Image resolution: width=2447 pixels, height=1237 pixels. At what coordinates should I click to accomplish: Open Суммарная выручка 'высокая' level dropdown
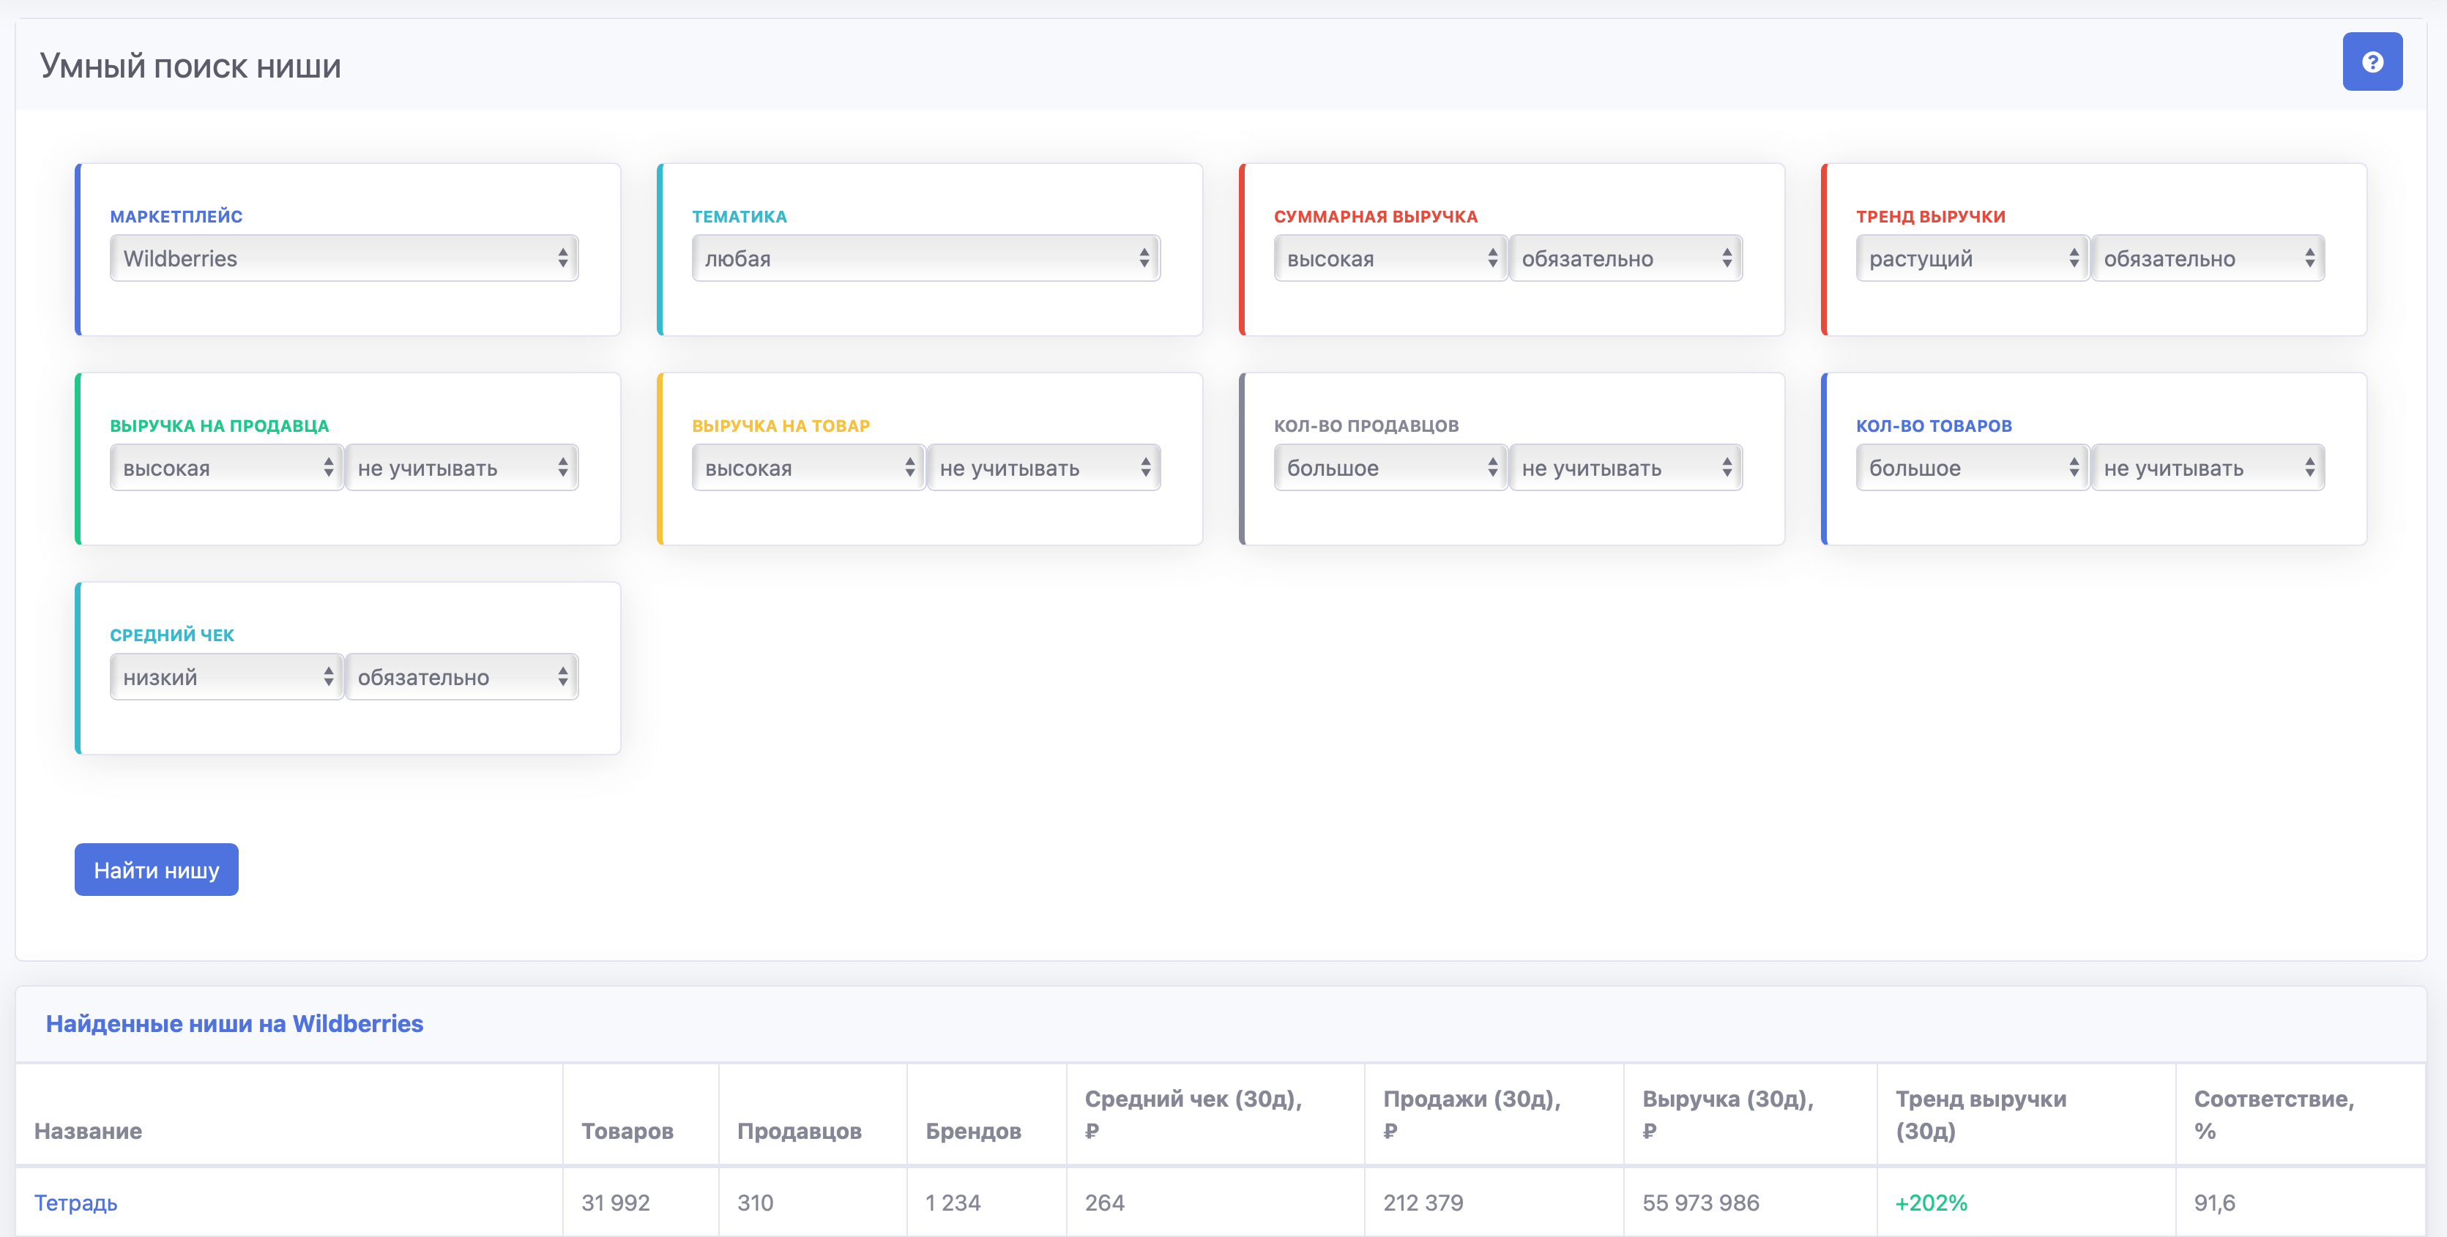click(x=1390, y=258)
